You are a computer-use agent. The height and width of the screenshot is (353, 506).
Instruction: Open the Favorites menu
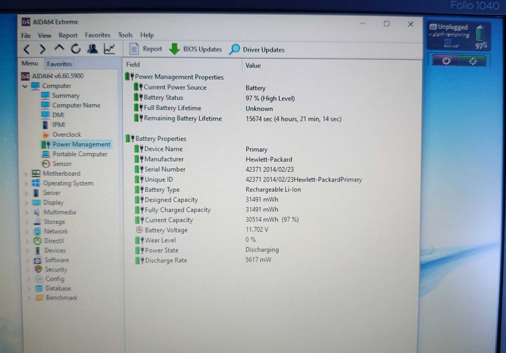click(98, 35)
